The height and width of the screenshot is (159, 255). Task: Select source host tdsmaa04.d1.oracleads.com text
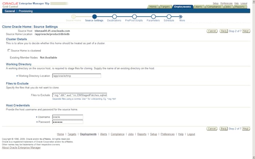click(x=52, y=31)
